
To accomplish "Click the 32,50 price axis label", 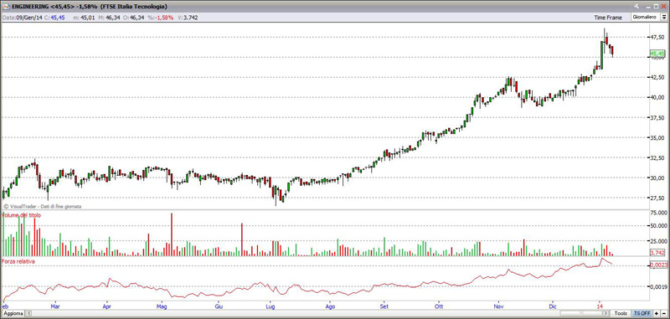I will tap(657, 157).
